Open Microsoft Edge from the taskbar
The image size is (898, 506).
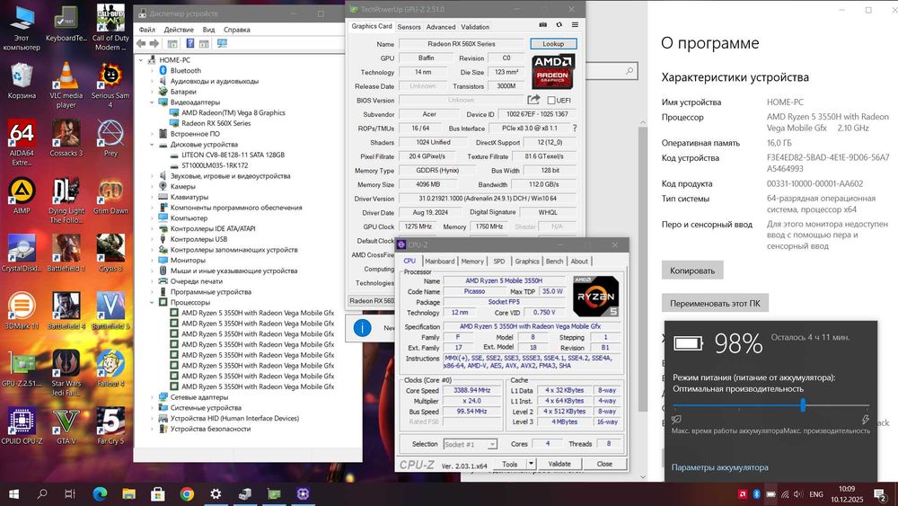point(100,493)
